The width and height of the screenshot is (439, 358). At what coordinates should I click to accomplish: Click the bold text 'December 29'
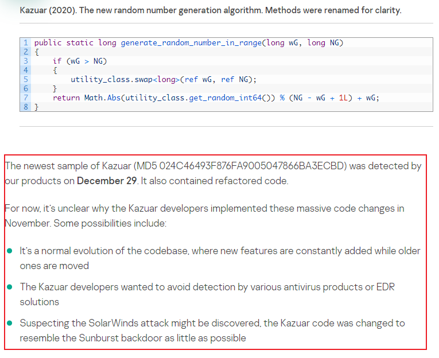tap(107, 181)
